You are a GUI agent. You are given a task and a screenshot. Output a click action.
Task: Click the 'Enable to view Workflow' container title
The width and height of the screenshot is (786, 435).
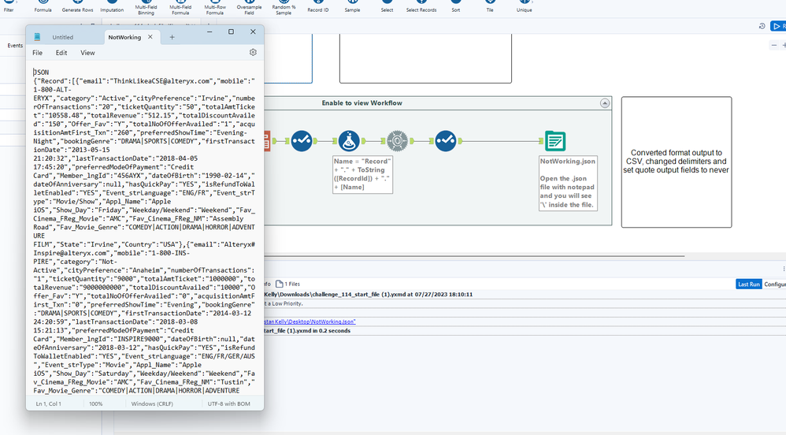(362, 103)
